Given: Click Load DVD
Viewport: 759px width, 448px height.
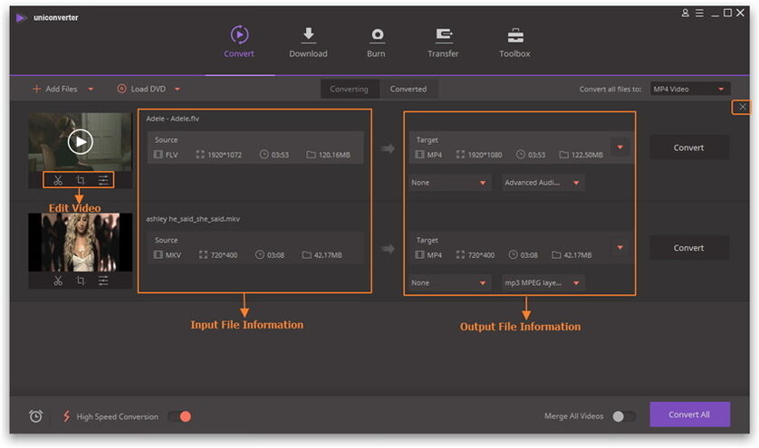Looking at the screenshot, I should (141, 89).
